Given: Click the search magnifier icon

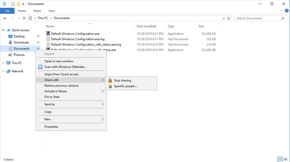Looking at the screenshot, I should click(x=283, y=18).
